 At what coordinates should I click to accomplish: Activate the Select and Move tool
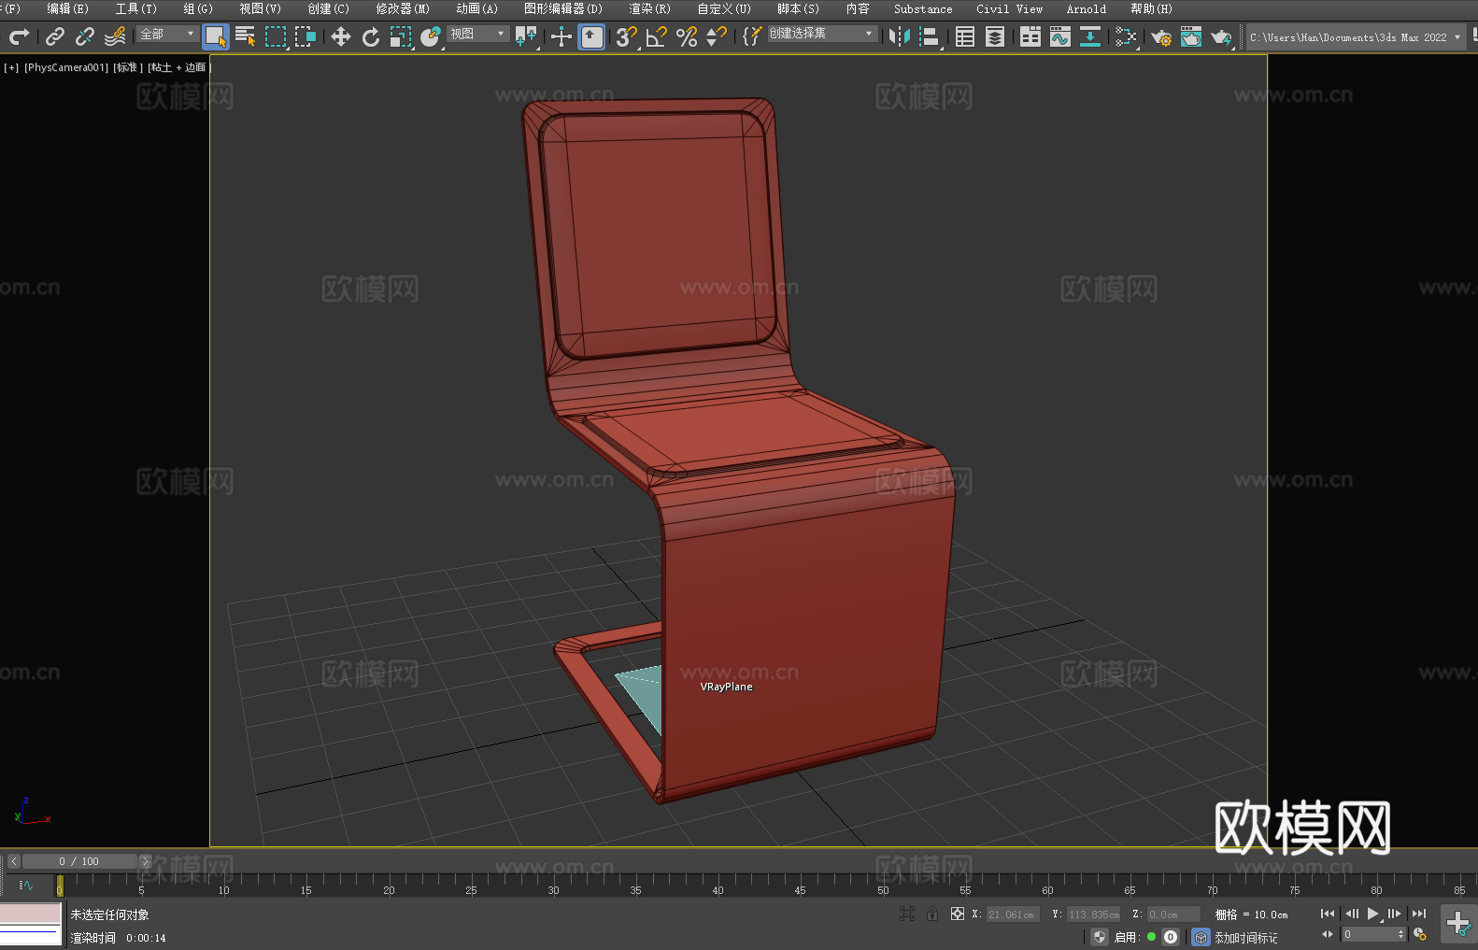point(341,36)
